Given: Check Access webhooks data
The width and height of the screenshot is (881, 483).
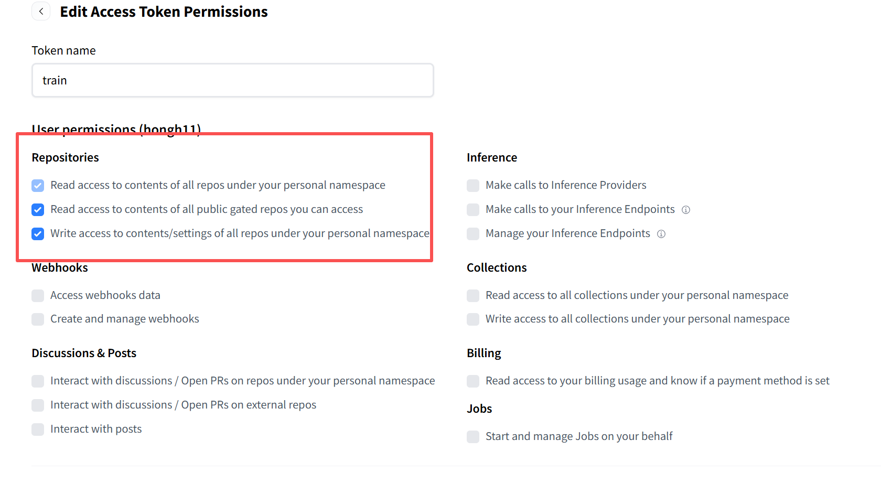Looking at the screenshot, I should click(x=38, y=296).
